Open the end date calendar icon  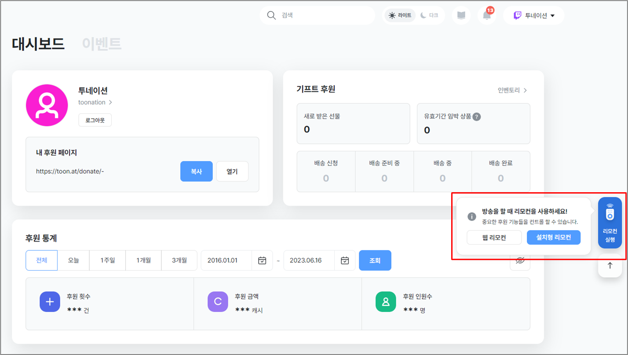click(x=345, y=260)
